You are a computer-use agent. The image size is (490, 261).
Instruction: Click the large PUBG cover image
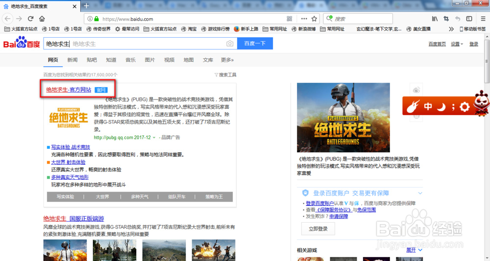(x=343, y=118)
